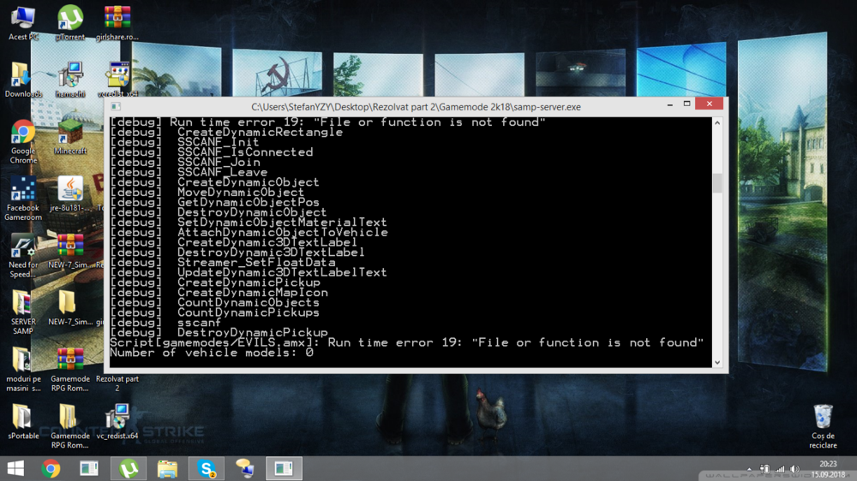Screen dimensions: 857x481
Task: Click the line "DestroyDynamic3DTextLabel"
Action: 271,252
